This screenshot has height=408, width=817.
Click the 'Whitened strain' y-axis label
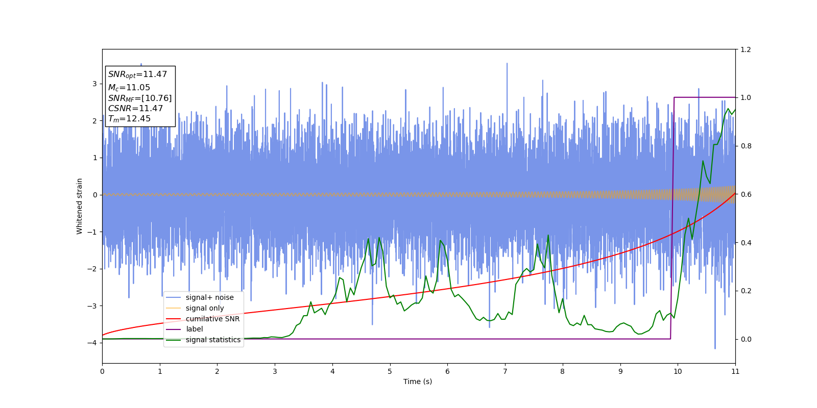click(80, 206)
